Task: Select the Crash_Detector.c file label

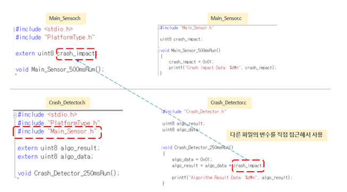Action: coord(229,103)
